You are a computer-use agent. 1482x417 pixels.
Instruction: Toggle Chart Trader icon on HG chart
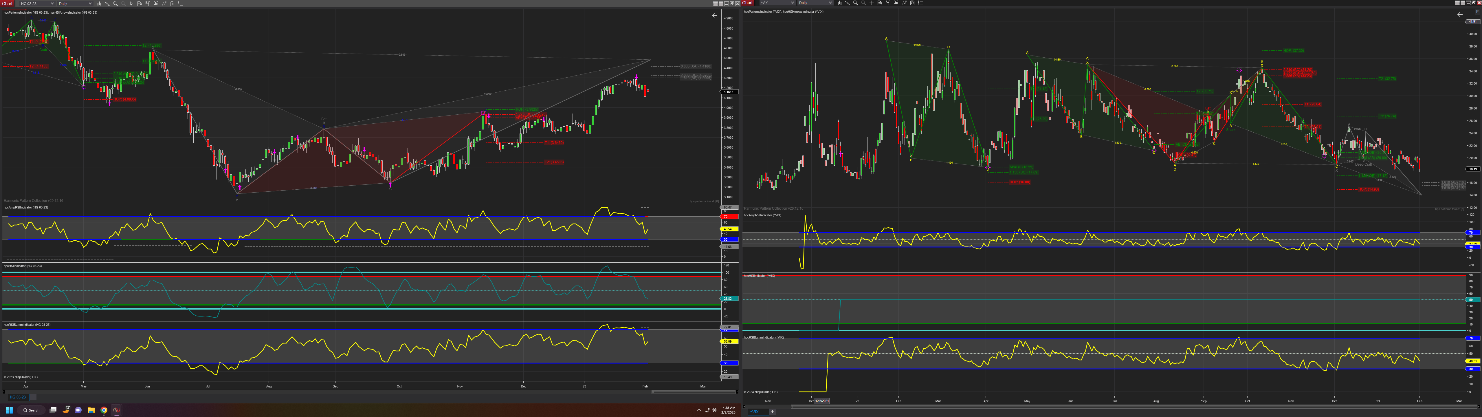(148, 3)
